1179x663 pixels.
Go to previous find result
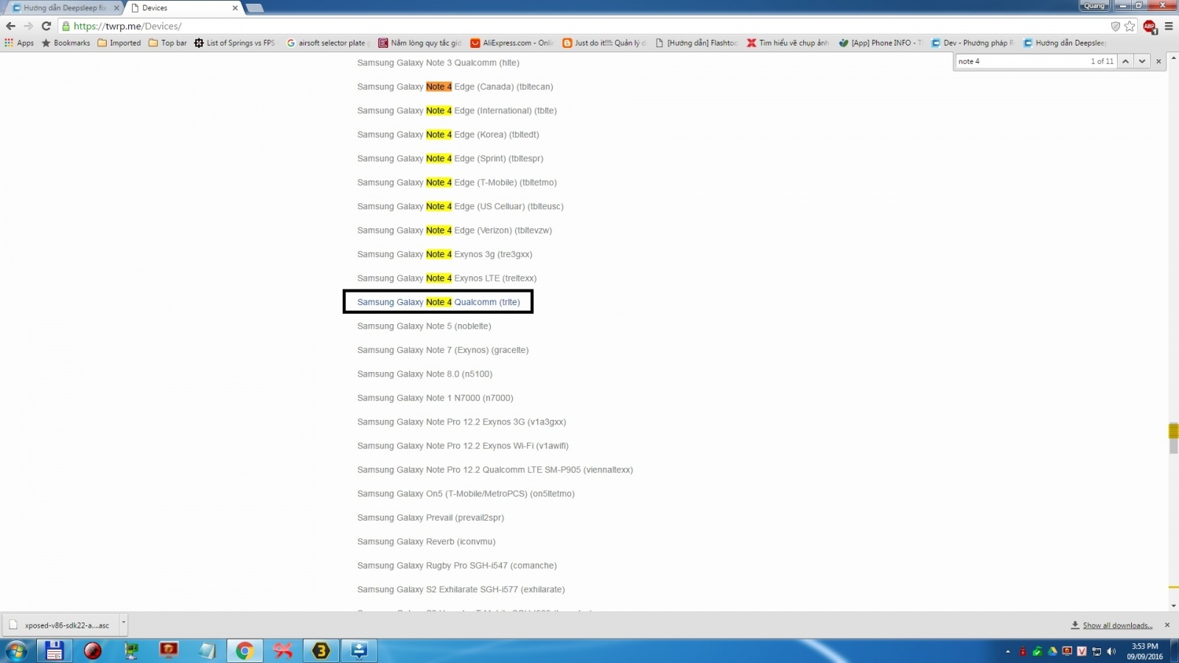1125,61
